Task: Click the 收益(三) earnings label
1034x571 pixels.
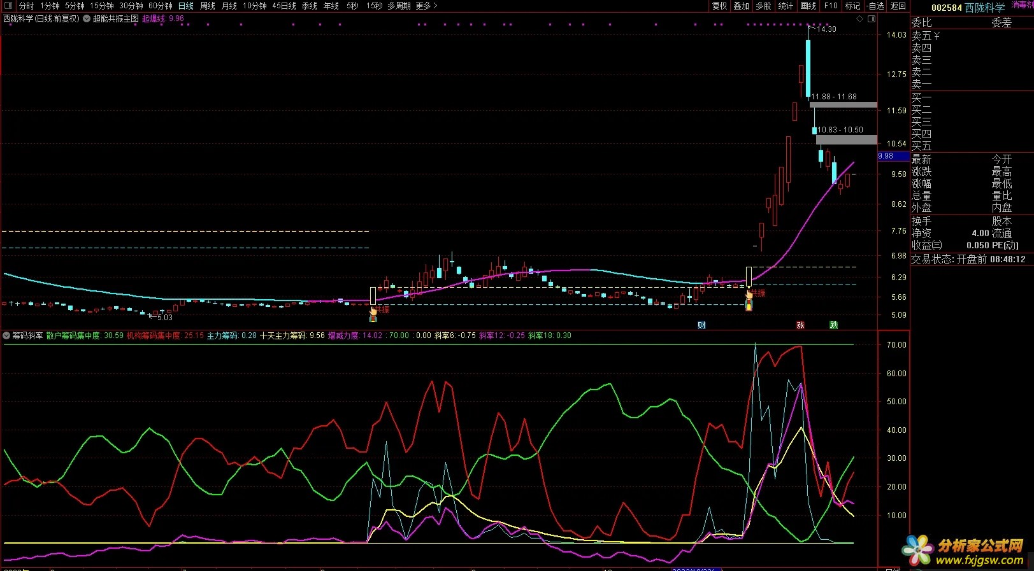Action: tap(926, 245)
